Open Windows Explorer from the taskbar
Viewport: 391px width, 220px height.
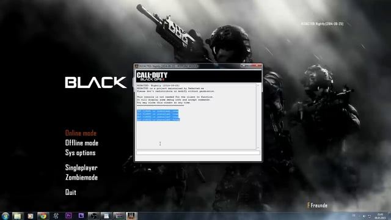18,216
